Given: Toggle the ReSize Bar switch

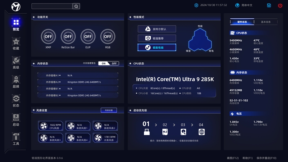Looking at the screenshot, I should (x=68, y=36).
